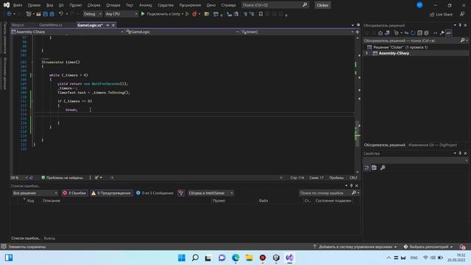The width and height of the screenshot is (471, 265).
Task: Switch to the Shop.cs tab
Action: [x=18, y=25]
